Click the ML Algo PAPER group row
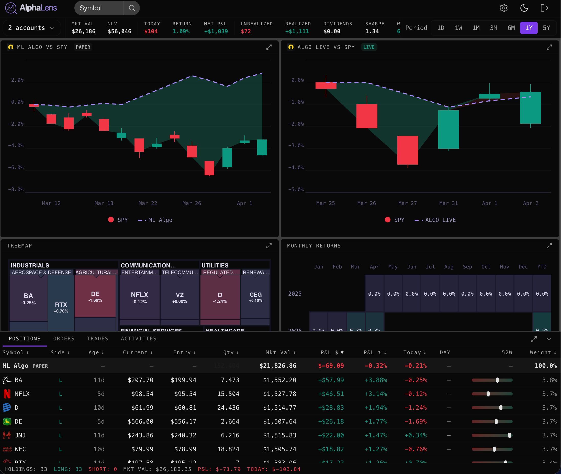 tap(280, 366)
